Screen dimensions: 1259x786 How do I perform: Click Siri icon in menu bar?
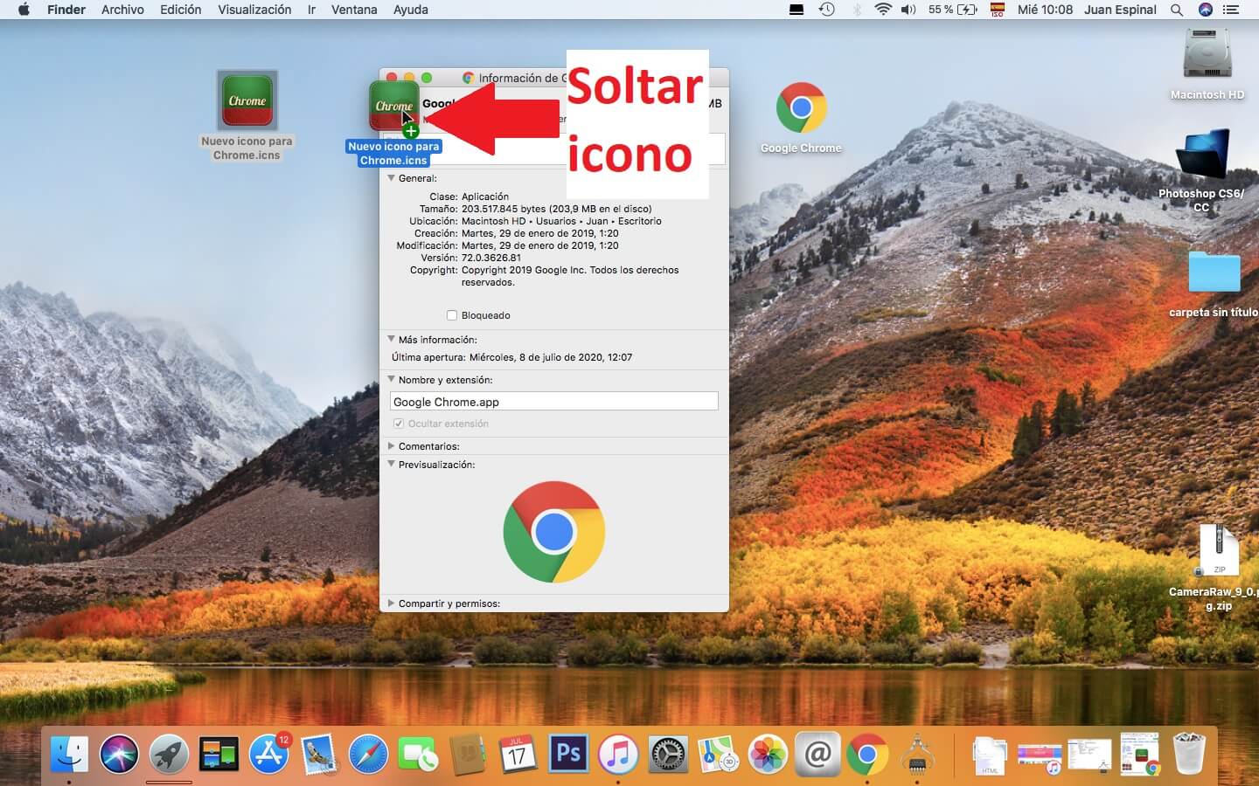point(1206,10)
